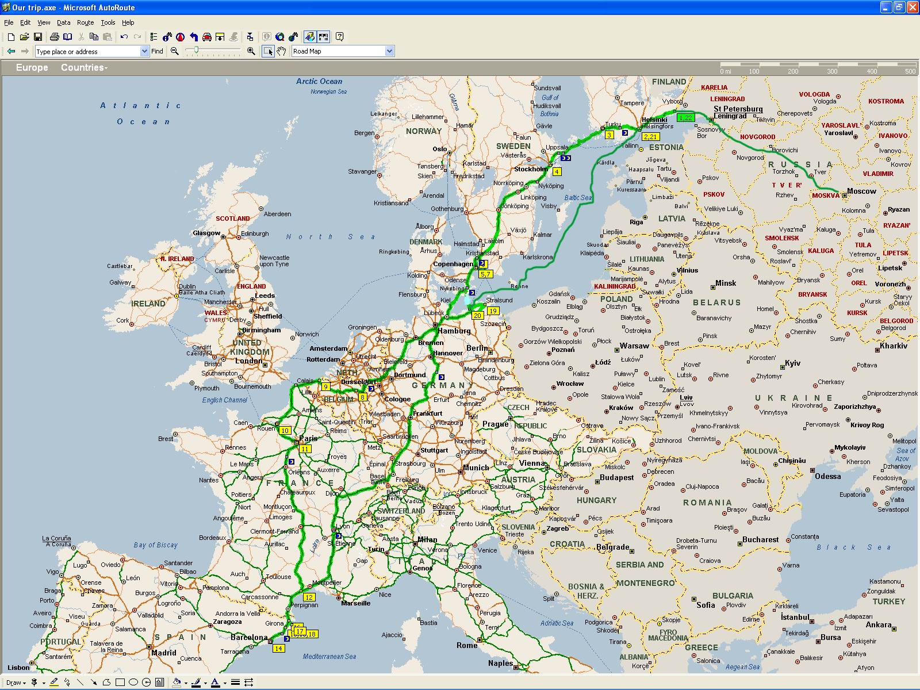Click the zoom in magnifier icon
This screenshot has width=920, height=690.
[251, 51]
